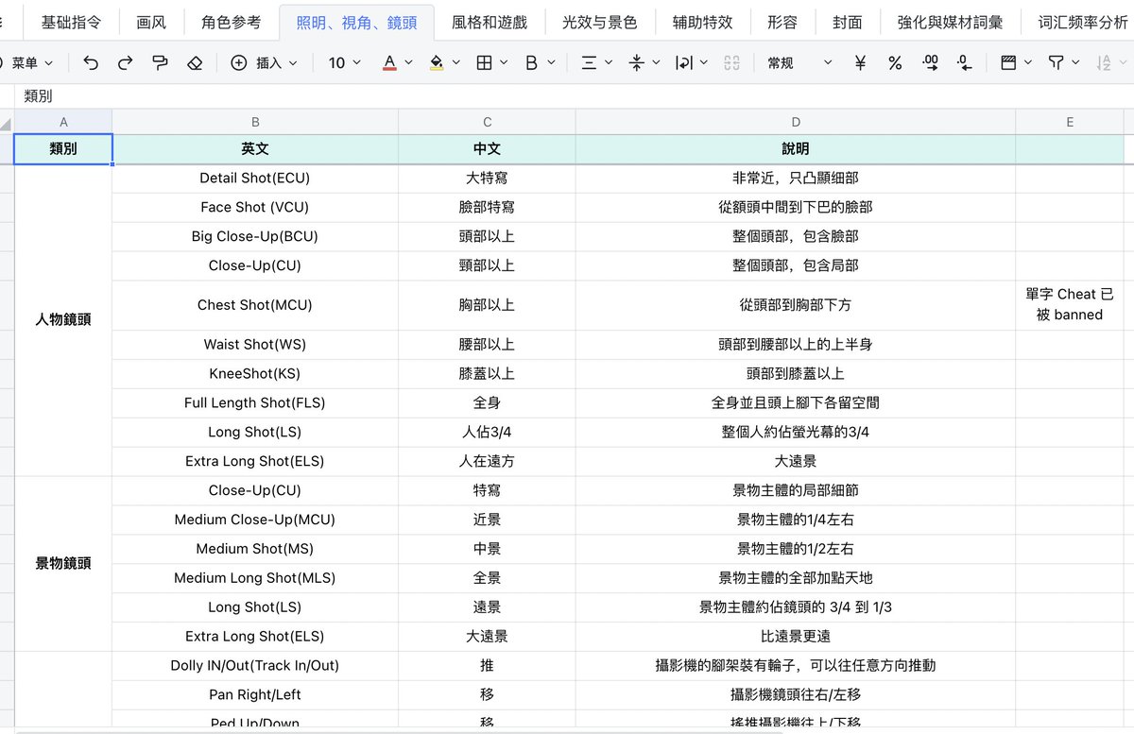This screenshot has height=734, width=1134.
Task: Select column A header
Action: coord(63,122)
